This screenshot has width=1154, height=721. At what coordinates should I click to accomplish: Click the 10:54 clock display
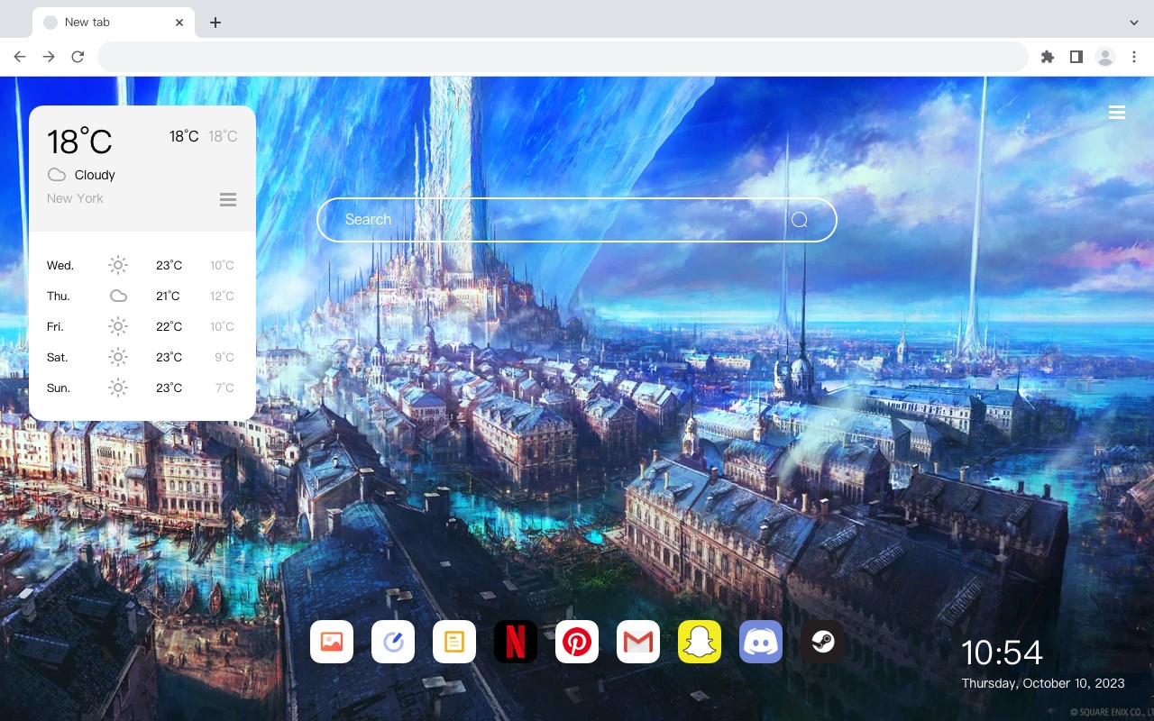click(1002, 653)
